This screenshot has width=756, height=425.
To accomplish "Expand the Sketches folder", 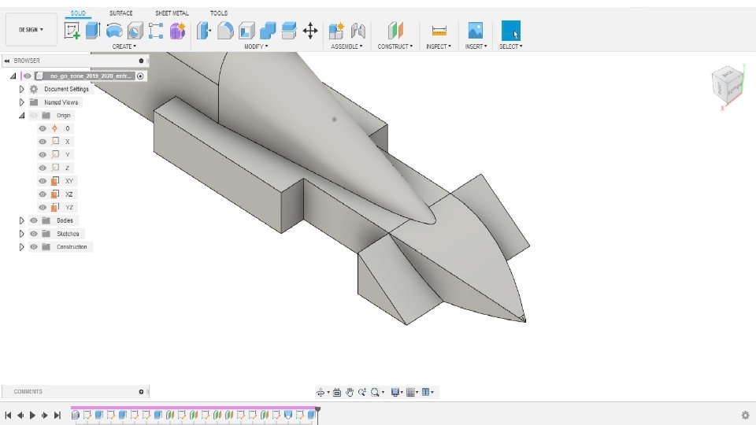I will click(22, 234).
